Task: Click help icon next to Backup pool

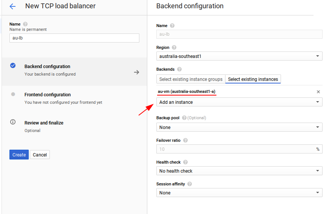Action: pyautogui.click(x=184, y=118)
